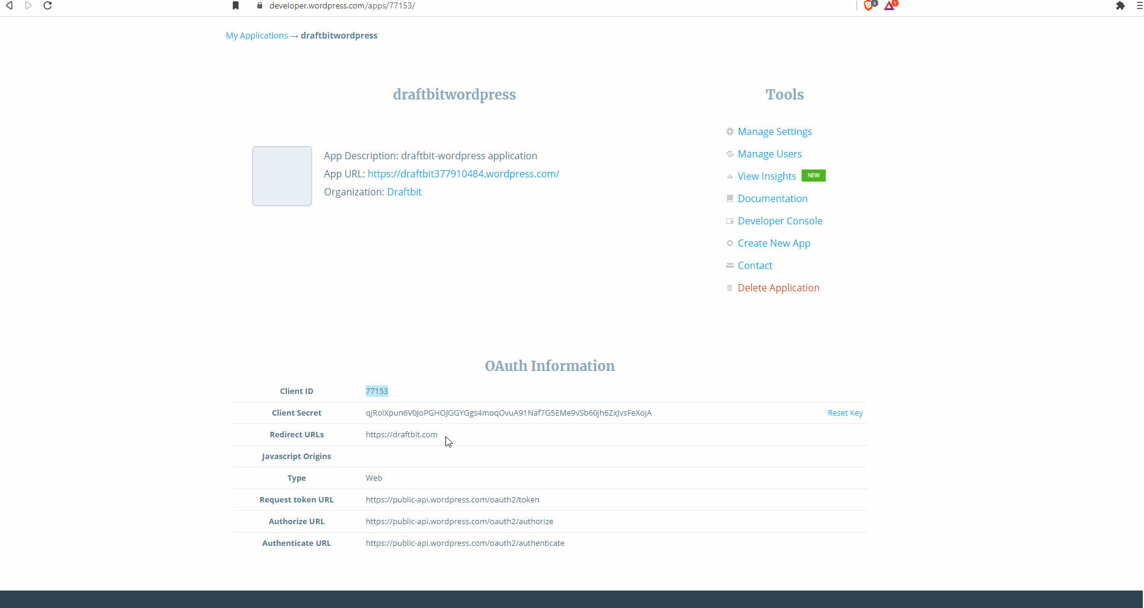The width and height of the screenshot is (1144, 608).
Task: Click the OAuth Information heading
Action: (550, 366)
